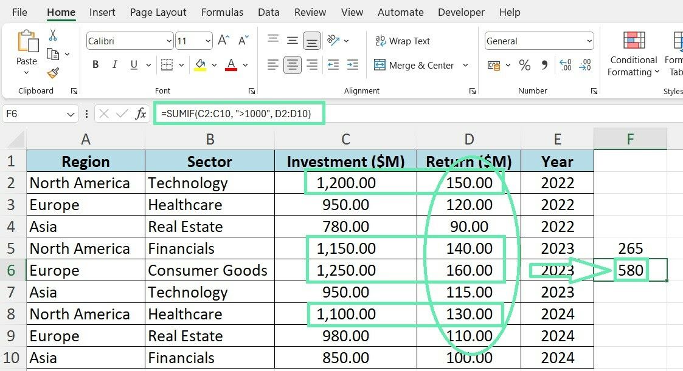This screenshot has height=371, width=683.
Task: Increase indent icon
Action: click(352, 65)
